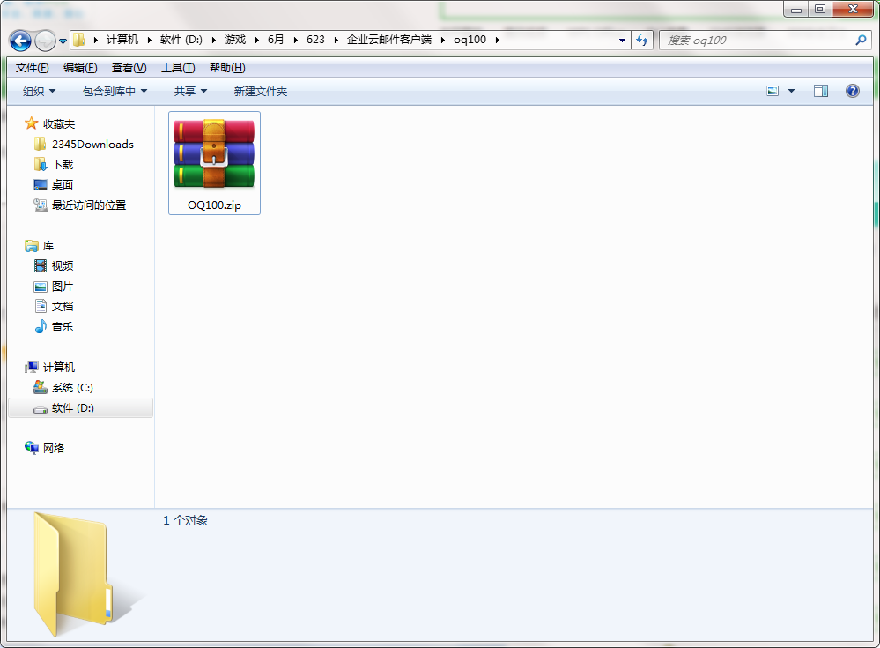The height and width of the screenshot is (648, 880).
Task: Select the OQ100.zip archive icon
Action: 214,153
